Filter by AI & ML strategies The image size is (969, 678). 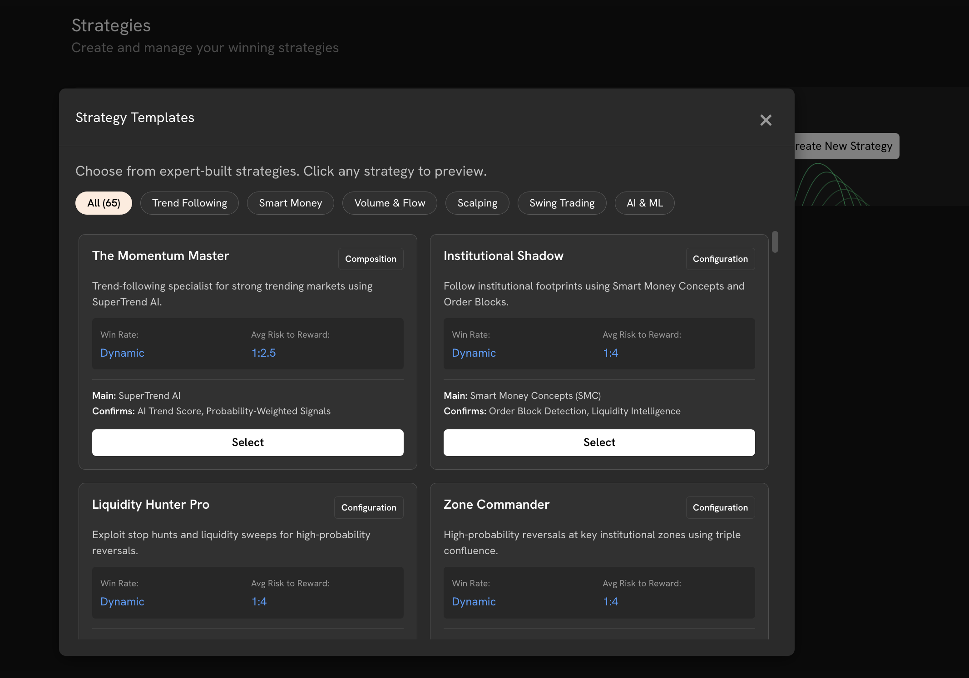point(644,203)
